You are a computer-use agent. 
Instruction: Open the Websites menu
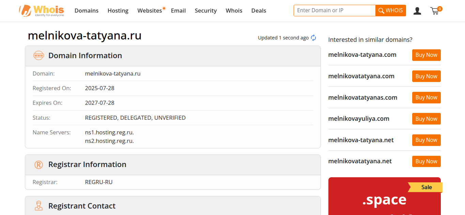click(150, 11)
